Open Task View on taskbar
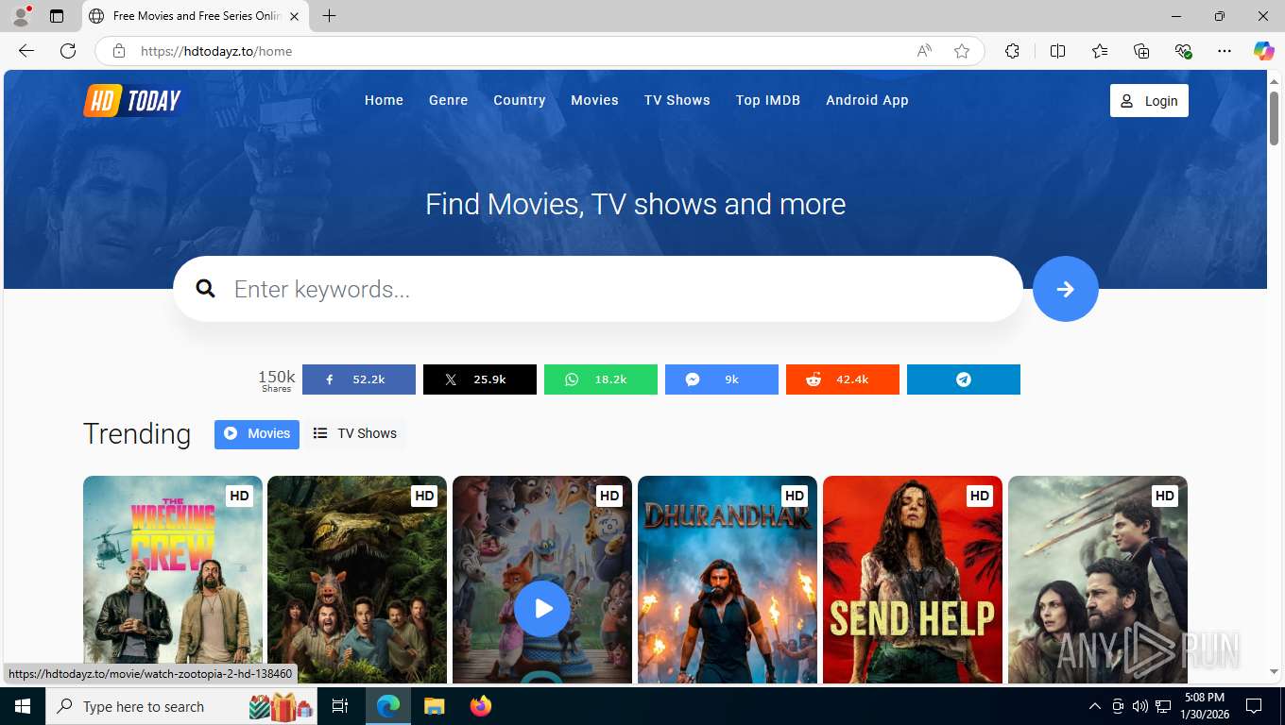The image size is (1285, 725). coord(340,706)
